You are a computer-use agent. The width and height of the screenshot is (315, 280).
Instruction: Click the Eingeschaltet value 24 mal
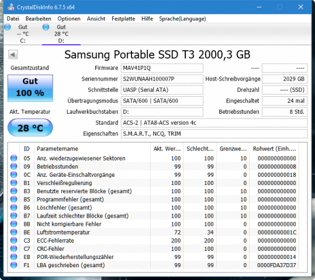[x=285, y=101]
